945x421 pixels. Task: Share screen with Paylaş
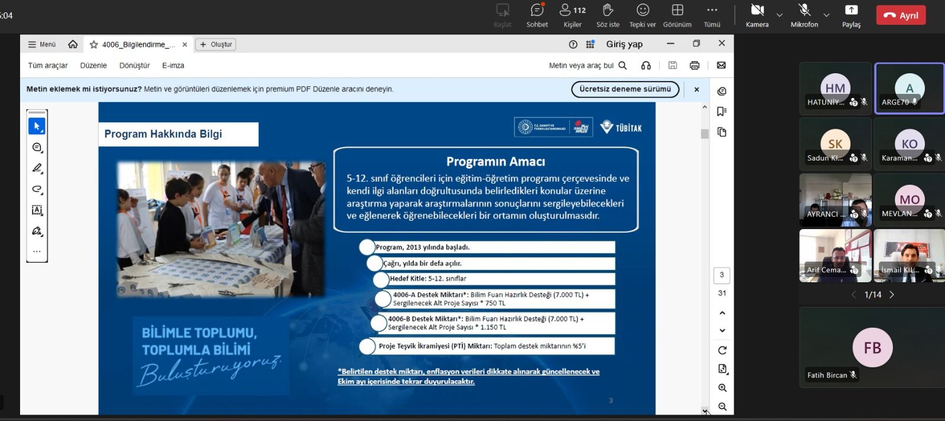851,15
